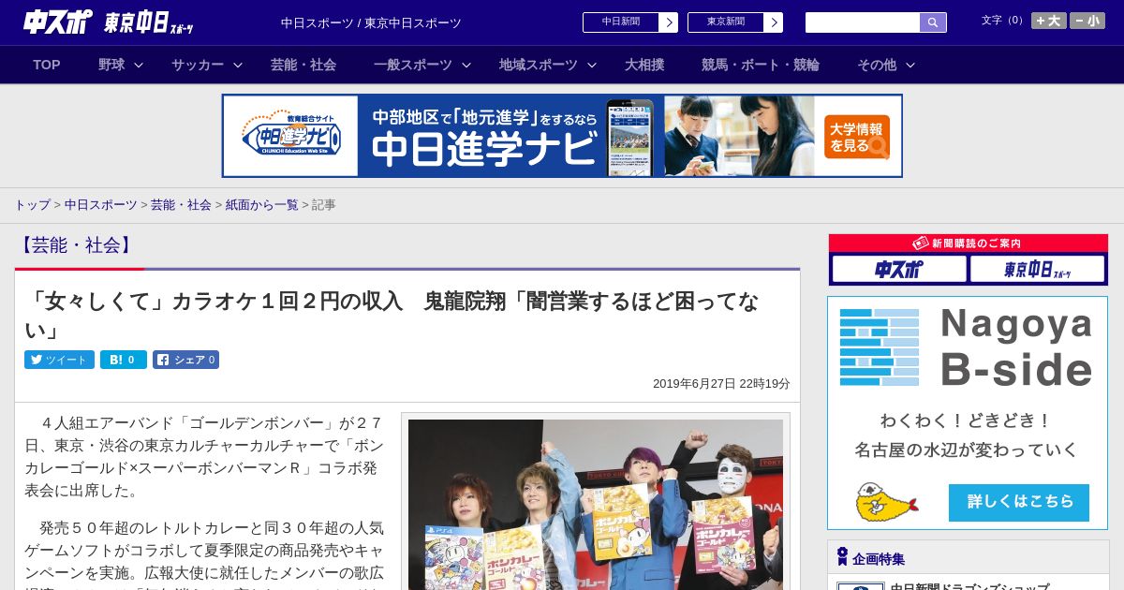
Task: Click the 中日新聞ドラゴンズショップ thumbnail
Action: tap(861, 586)
